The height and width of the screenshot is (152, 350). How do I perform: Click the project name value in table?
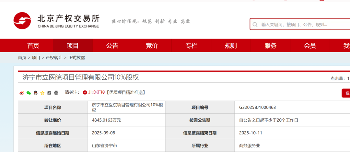point(127,107)
